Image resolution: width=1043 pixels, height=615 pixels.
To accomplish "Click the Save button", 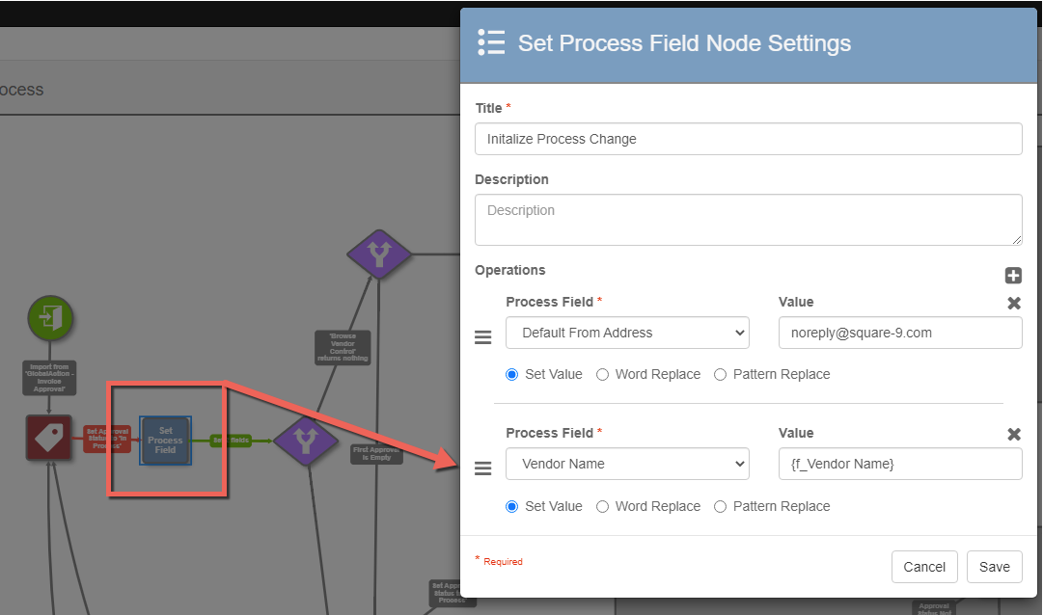I will [x=994, y=567].
